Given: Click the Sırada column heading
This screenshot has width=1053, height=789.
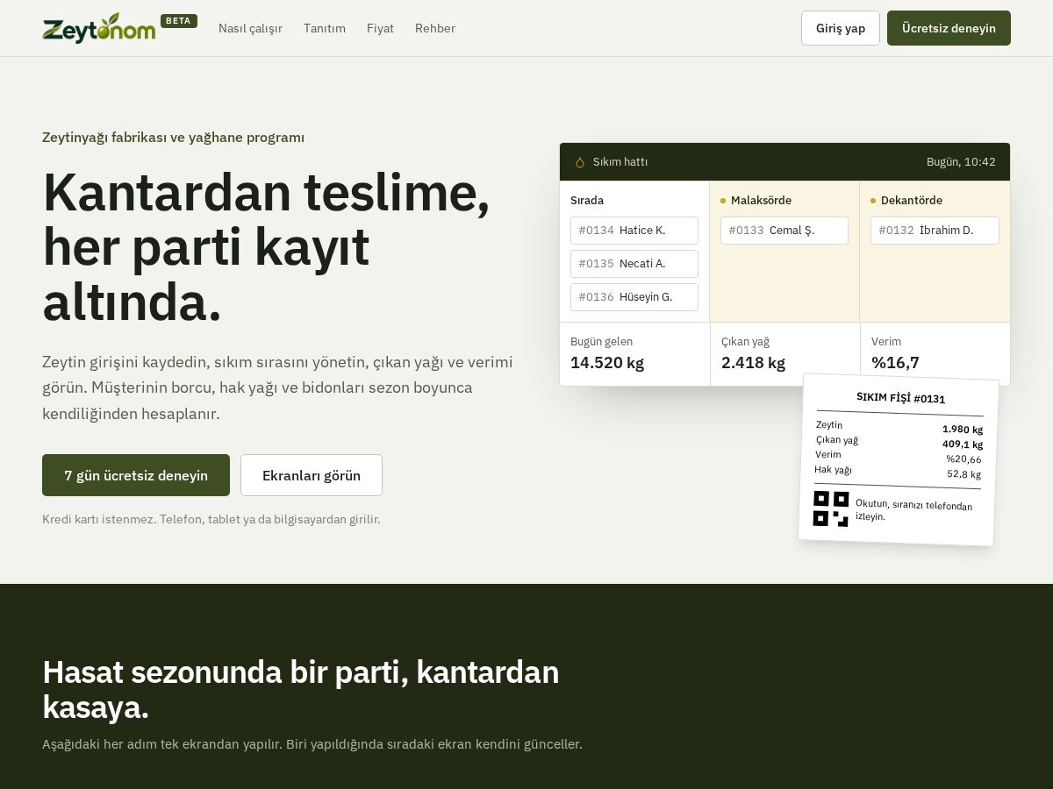Looking at the screenshot, I should tap(587, 201).
